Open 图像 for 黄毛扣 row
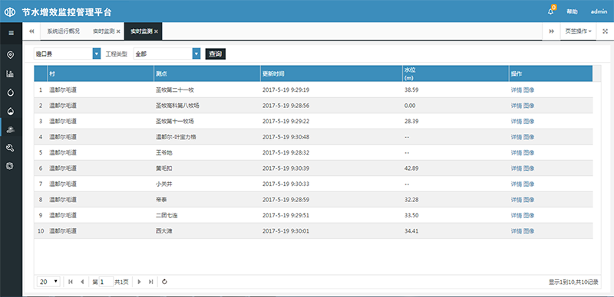The image size is (614, 297). coord(529,168)
